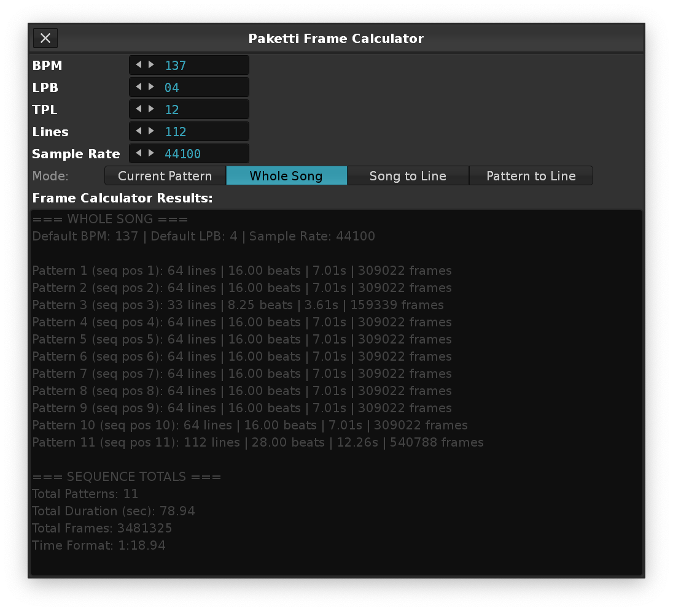Close the Paketti Frame Calculator dialog
Viewport: 673px width, 611px height.
(45, 38)
